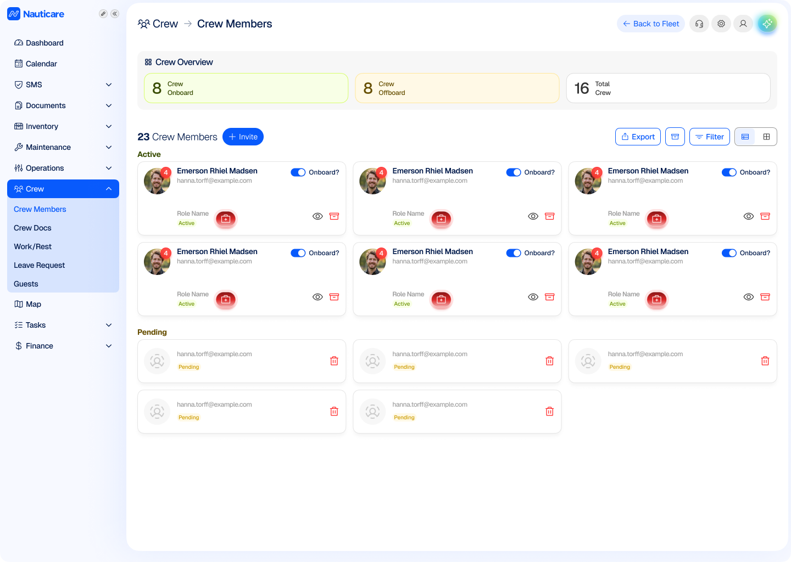Open avatar photo on top-left Active card
This screenshot has height=562, width=791.
point(157,181)
